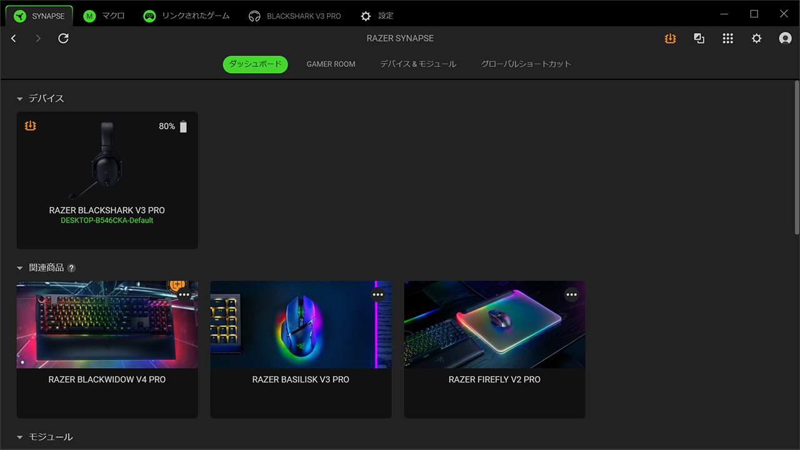This screenshot has height=450, width=800.
Task: Collapse the モジュール section
Action: [x=20, y=437]
